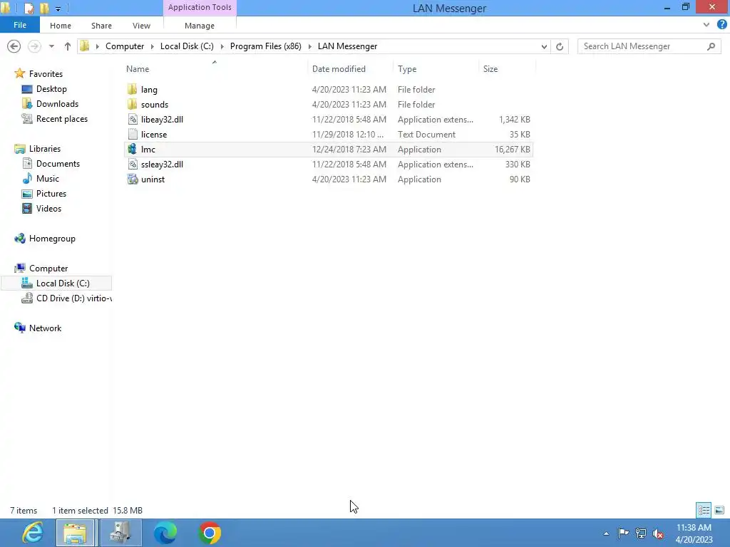Sort by the Type column header

436,68
